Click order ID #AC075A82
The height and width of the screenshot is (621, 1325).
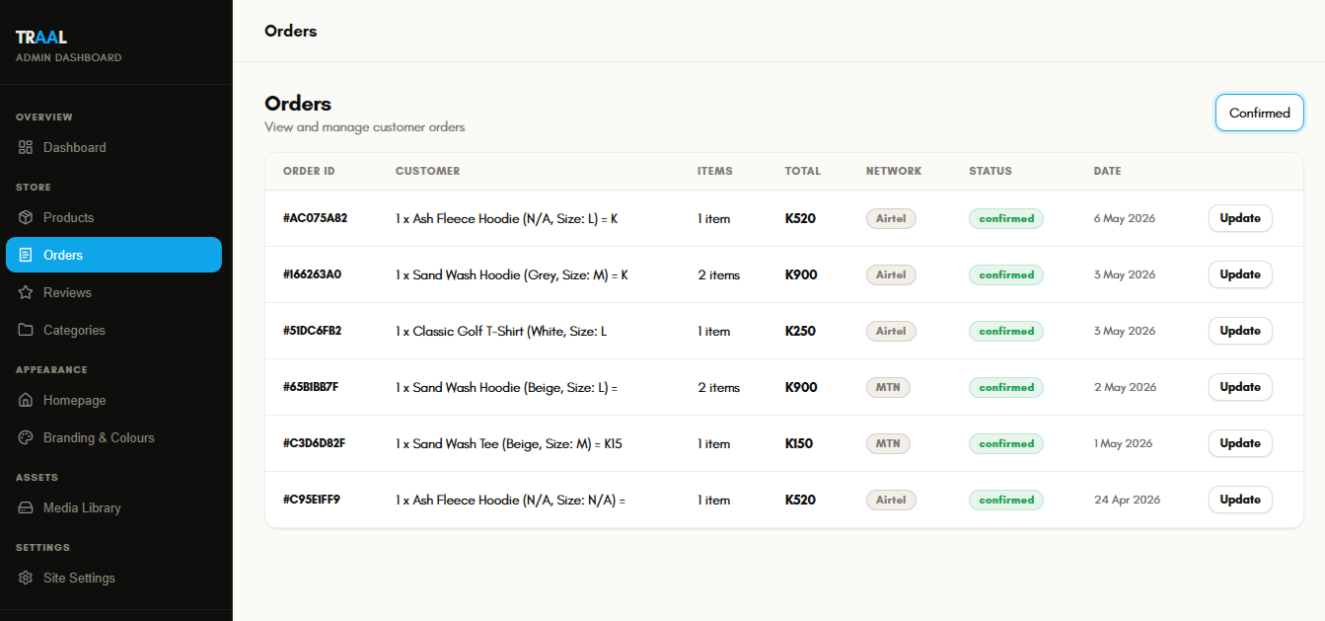[315, 218]
